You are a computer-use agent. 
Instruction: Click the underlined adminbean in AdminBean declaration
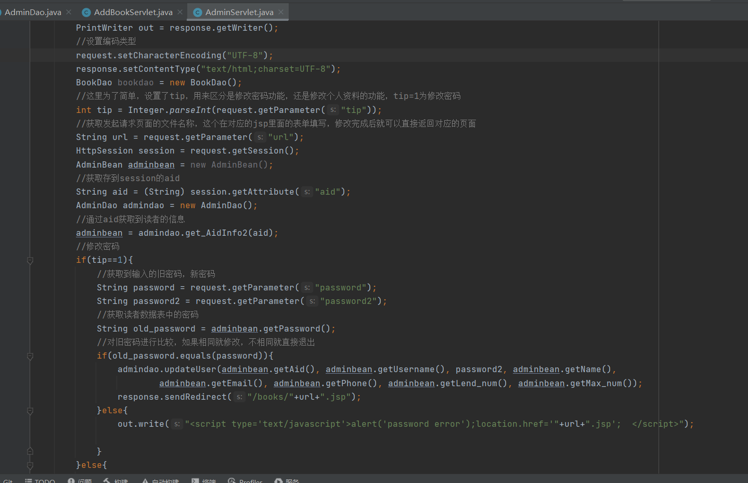pyautogui.click(x=151, y=164)
